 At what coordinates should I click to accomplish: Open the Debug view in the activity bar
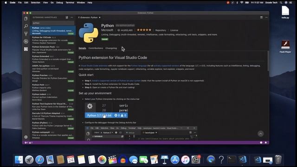click(x=26, y=41)
